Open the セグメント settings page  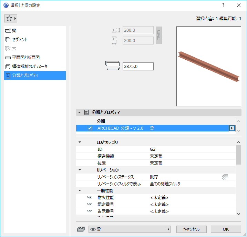tap(35, 40)
